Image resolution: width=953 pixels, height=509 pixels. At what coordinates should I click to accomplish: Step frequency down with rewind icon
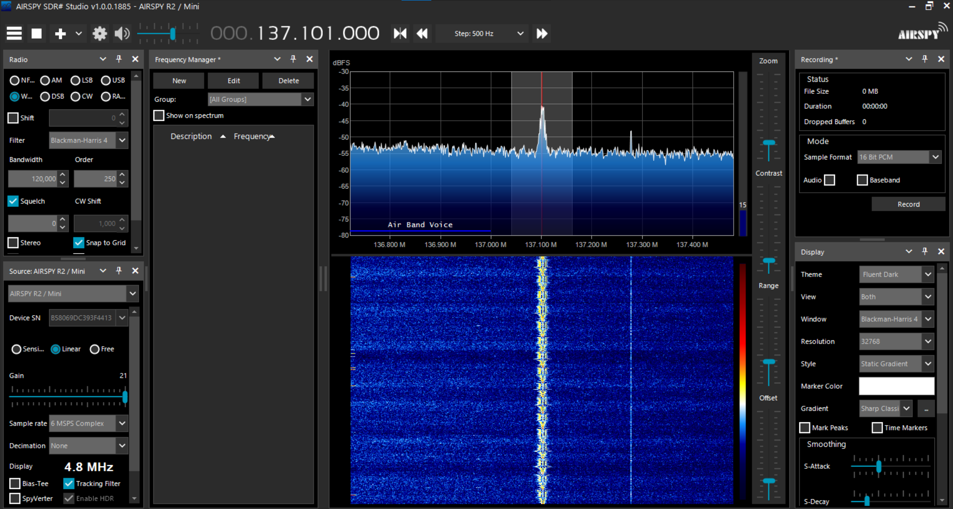coord(422,33)
